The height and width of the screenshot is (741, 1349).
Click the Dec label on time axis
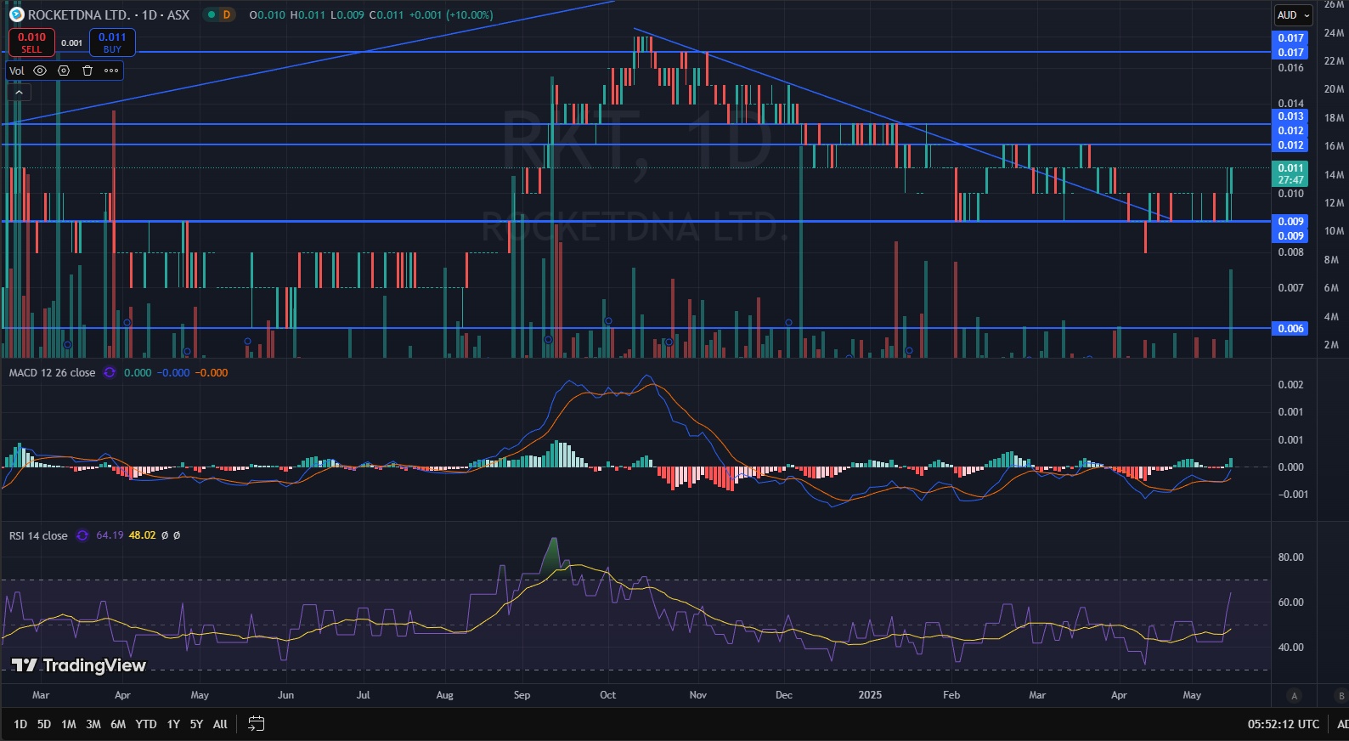click(x=784, y=695)
